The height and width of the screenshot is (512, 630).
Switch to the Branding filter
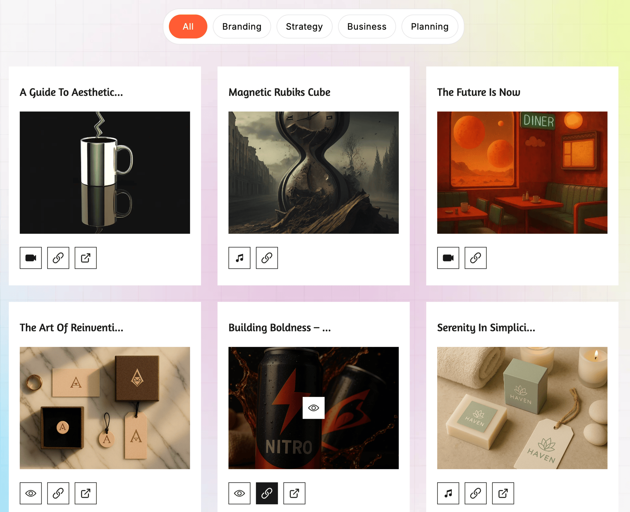point(242,26)
